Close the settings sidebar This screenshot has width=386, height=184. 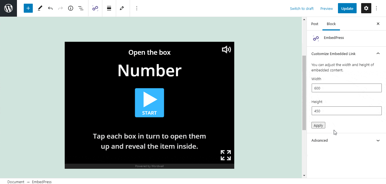point(378,24)
